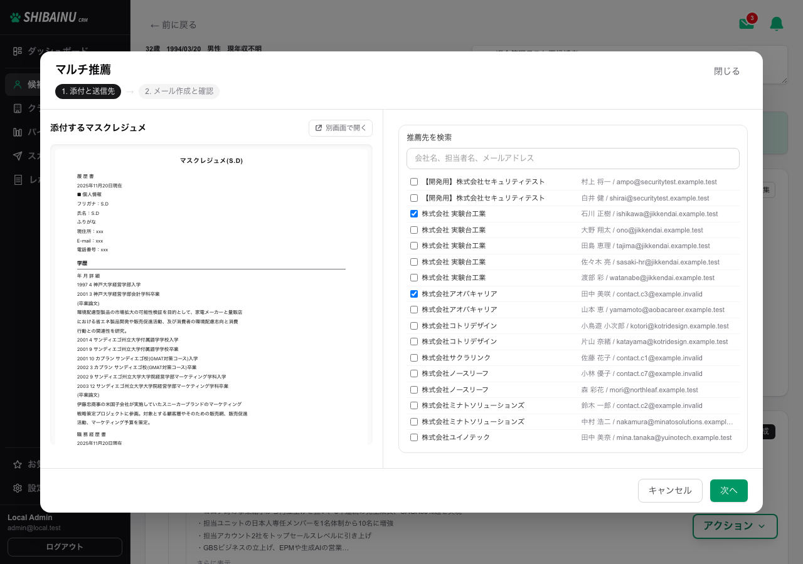The image size is (803, 564).
Task: Click 山本 恵 / yamamoto@aobacareer.example.test text
Action: (x=653, y=310)
